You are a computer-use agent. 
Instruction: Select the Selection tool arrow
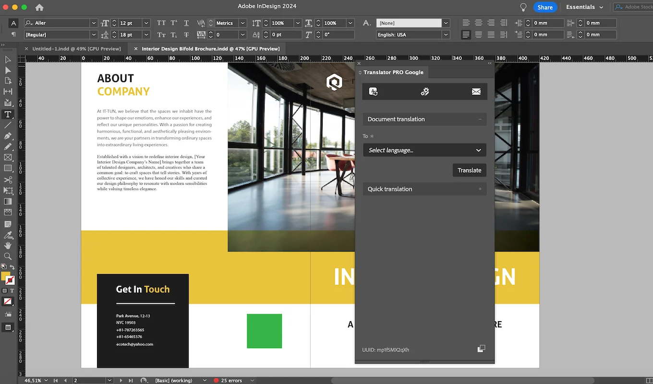pos(8,60)
